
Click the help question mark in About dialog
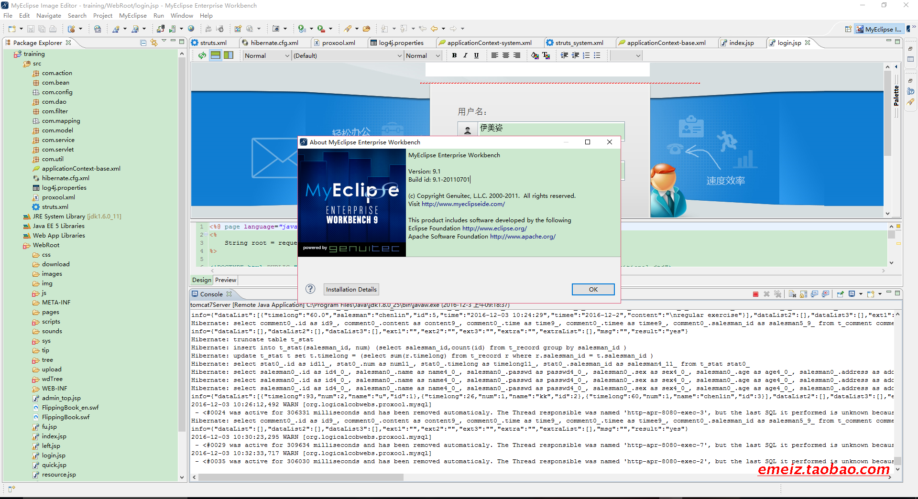(310, 289)
